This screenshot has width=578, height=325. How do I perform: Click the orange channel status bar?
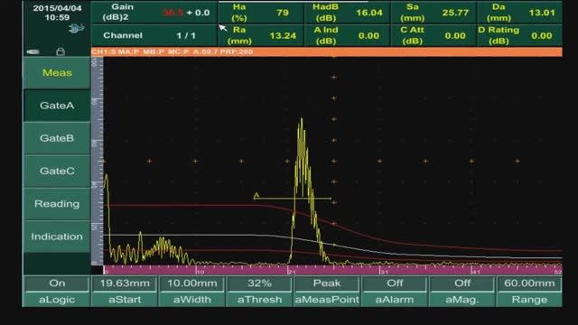coord(327,51)
